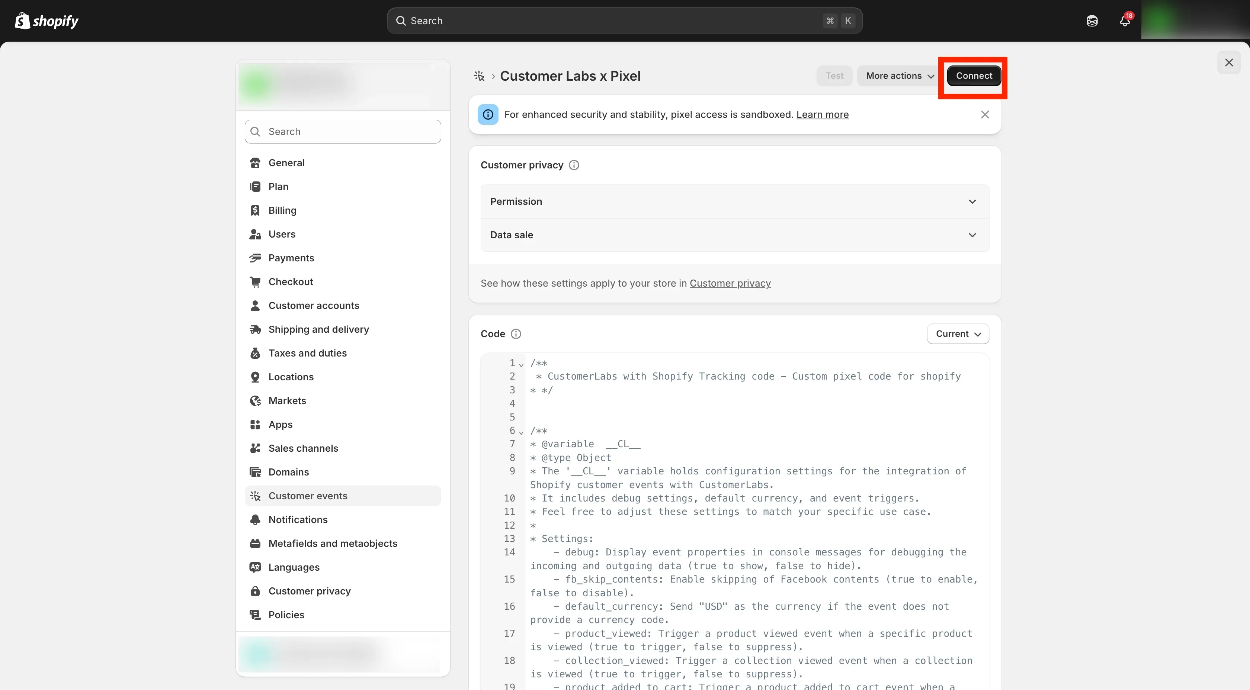Select Customer events in sidebar

343,496
